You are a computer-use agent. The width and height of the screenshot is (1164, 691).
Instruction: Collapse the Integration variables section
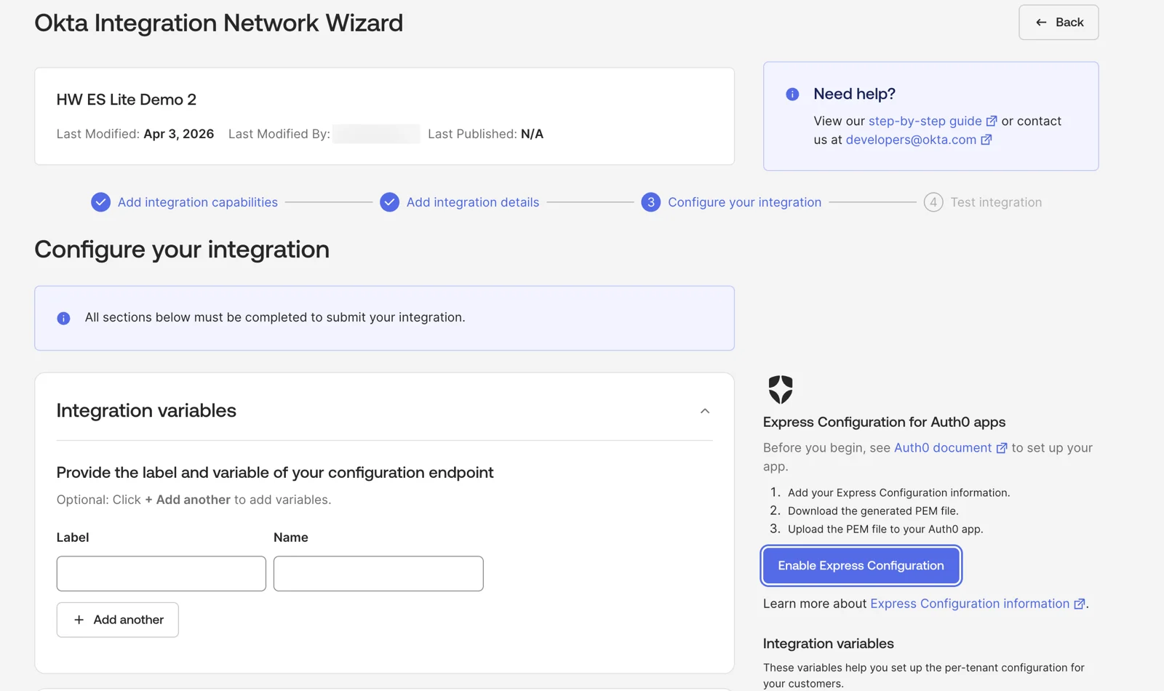pos(704,411)
